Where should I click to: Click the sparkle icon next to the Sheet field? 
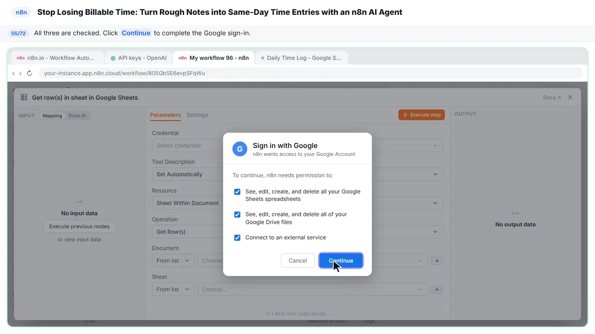click(437, 289)
